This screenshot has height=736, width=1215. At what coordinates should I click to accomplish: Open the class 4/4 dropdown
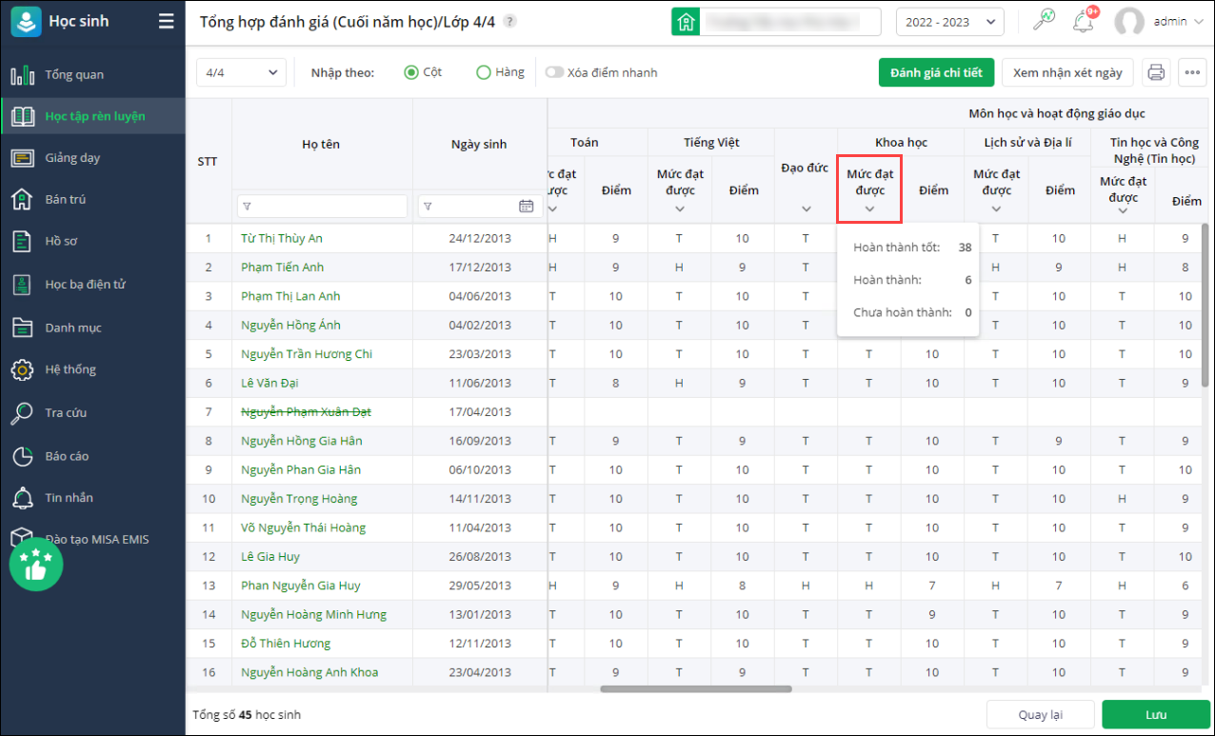pos(241,72)
